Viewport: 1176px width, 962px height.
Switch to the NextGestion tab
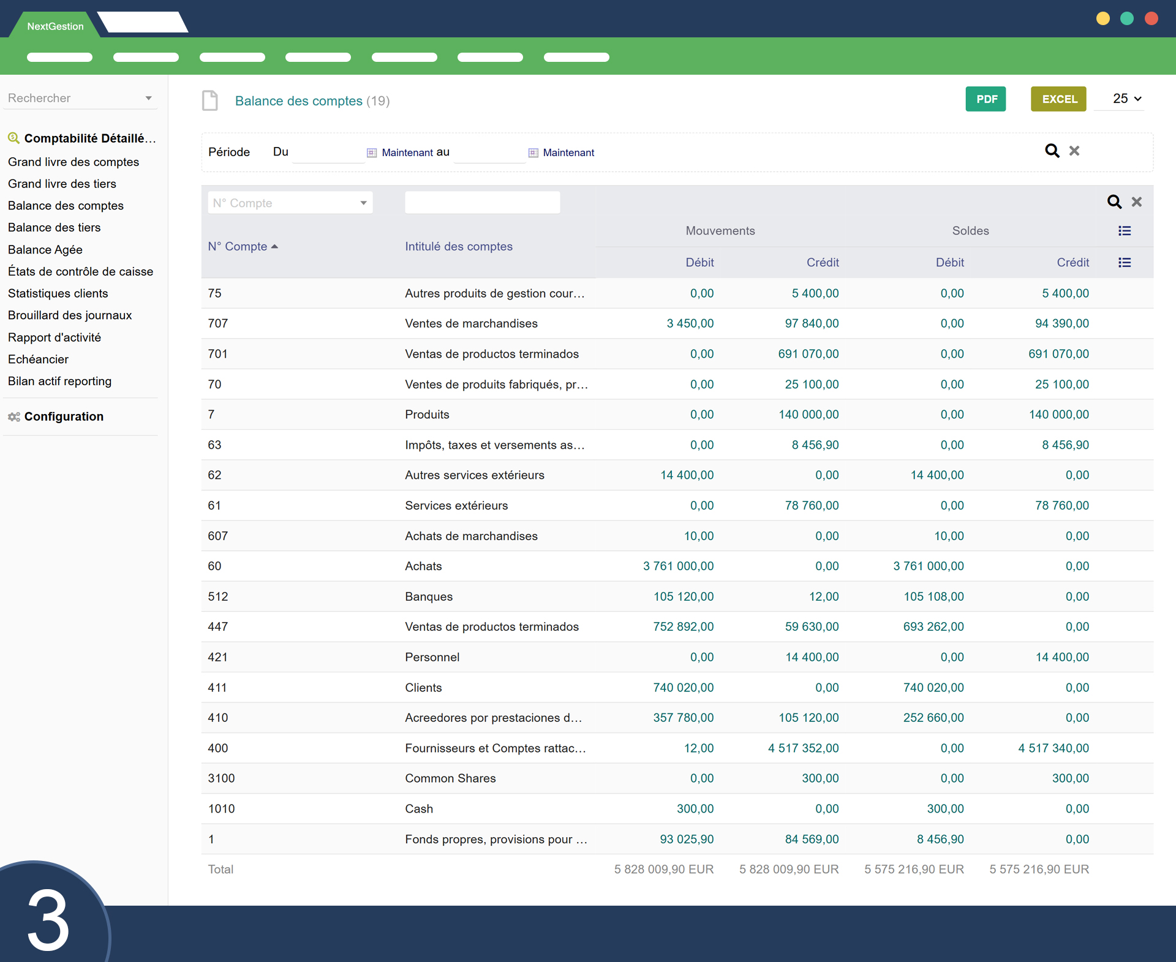[x=55, y=26]
